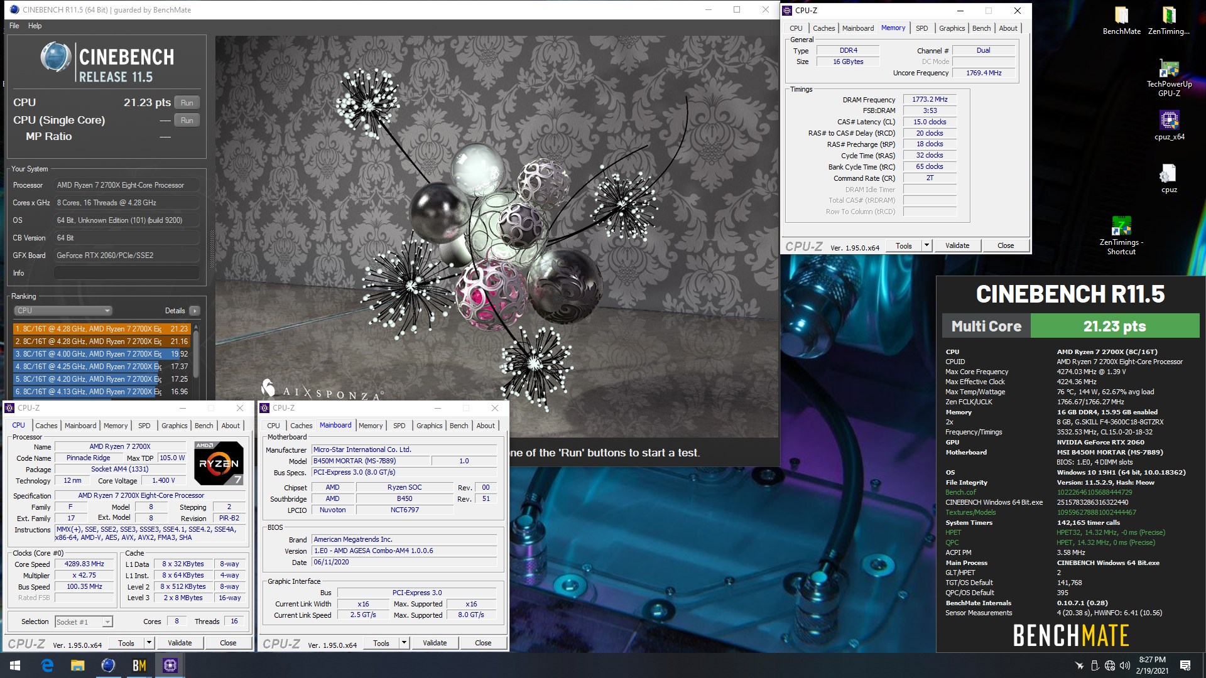Open the Windows Start menu
The height and width of the screenshot is (678, 1206).
coord(15,665)
